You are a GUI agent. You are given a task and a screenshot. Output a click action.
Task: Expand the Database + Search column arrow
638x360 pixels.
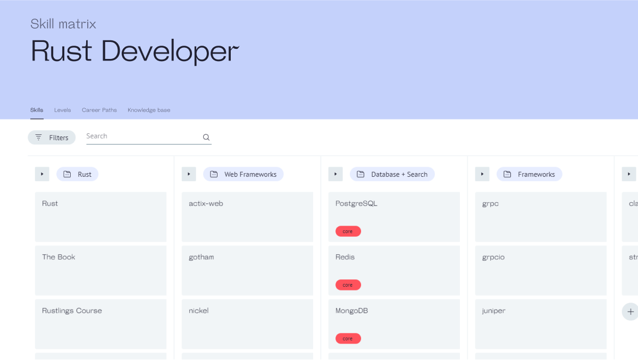[335, 174]
